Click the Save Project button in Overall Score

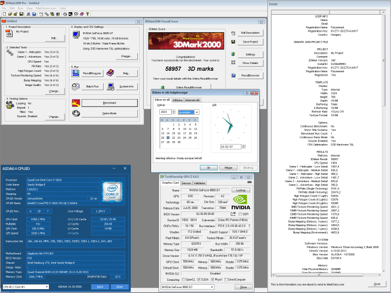pos(250,42)
